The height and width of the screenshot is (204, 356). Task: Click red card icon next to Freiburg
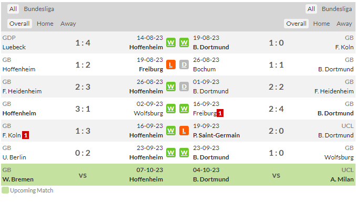click(220, 113)
